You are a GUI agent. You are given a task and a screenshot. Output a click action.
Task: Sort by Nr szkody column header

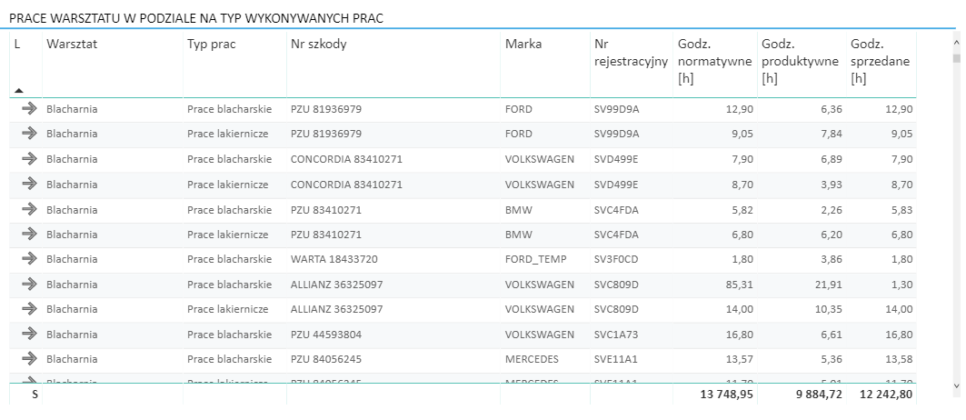coord(318,44)
